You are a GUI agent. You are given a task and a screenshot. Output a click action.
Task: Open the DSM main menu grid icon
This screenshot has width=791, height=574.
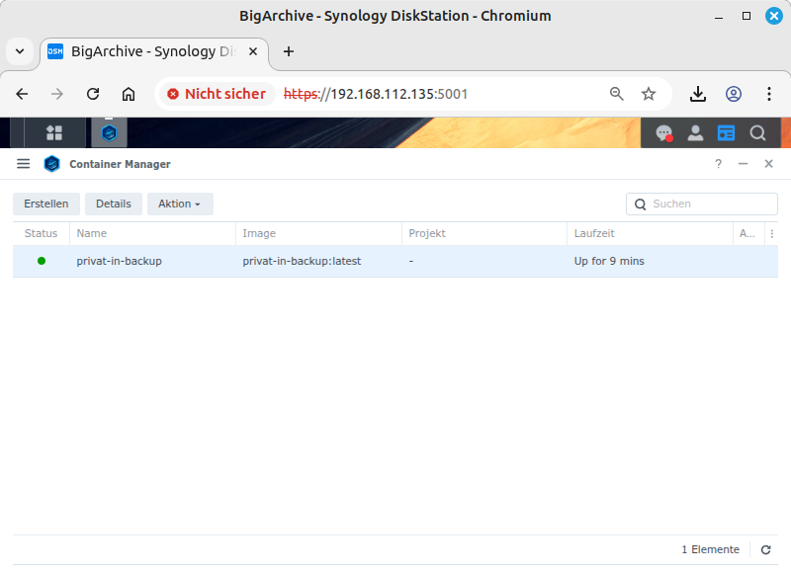point(53,132)
